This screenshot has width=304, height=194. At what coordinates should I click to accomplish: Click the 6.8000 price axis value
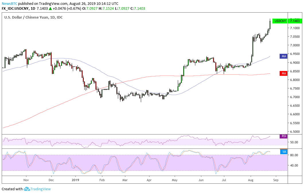coord(295,80)
